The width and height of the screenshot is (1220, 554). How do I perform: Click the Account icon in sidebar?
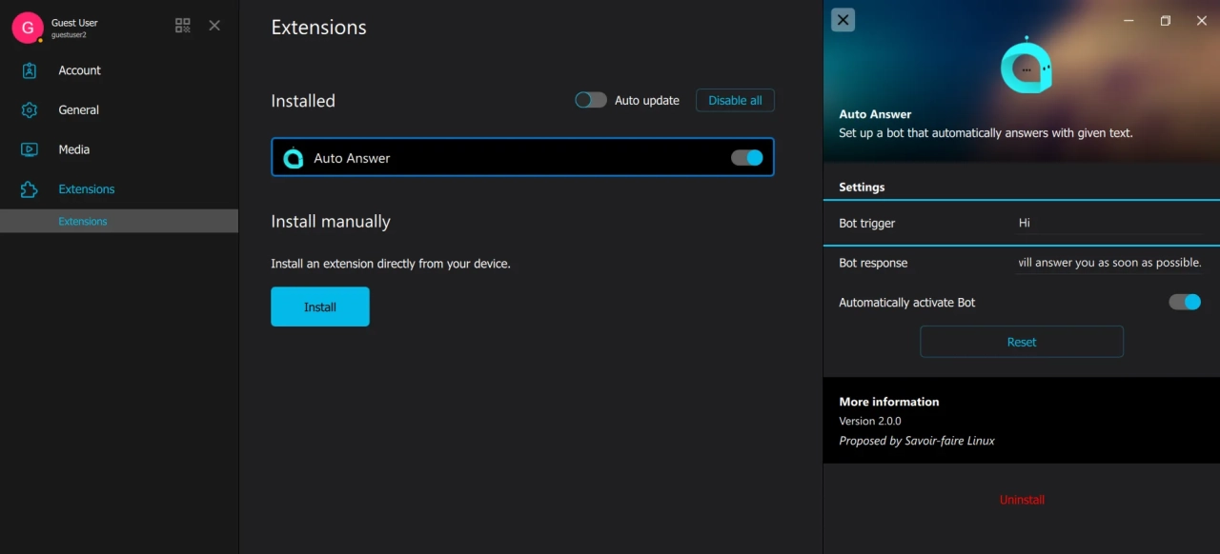(30, 70)
